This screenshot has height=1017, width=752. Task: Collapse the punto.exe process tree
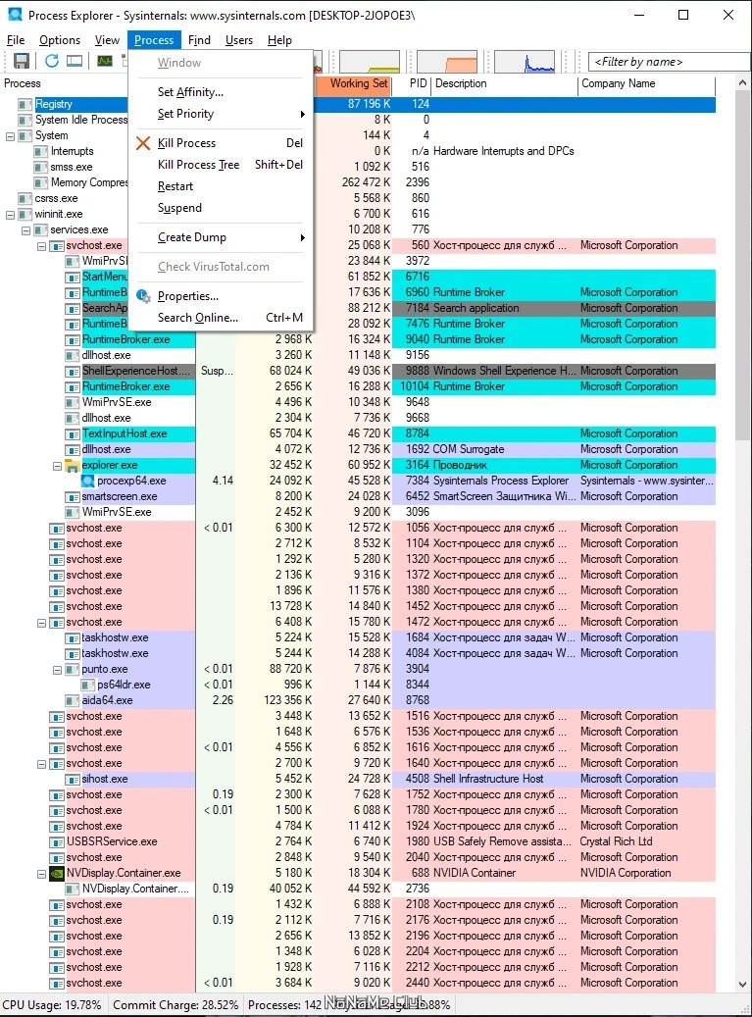point(57,670)
